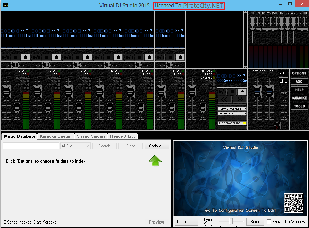Image resolution: width=309 pixels, height=228 pixels.
Task: Open the Karaoke Queue tab
Action: tap(55, 136)
